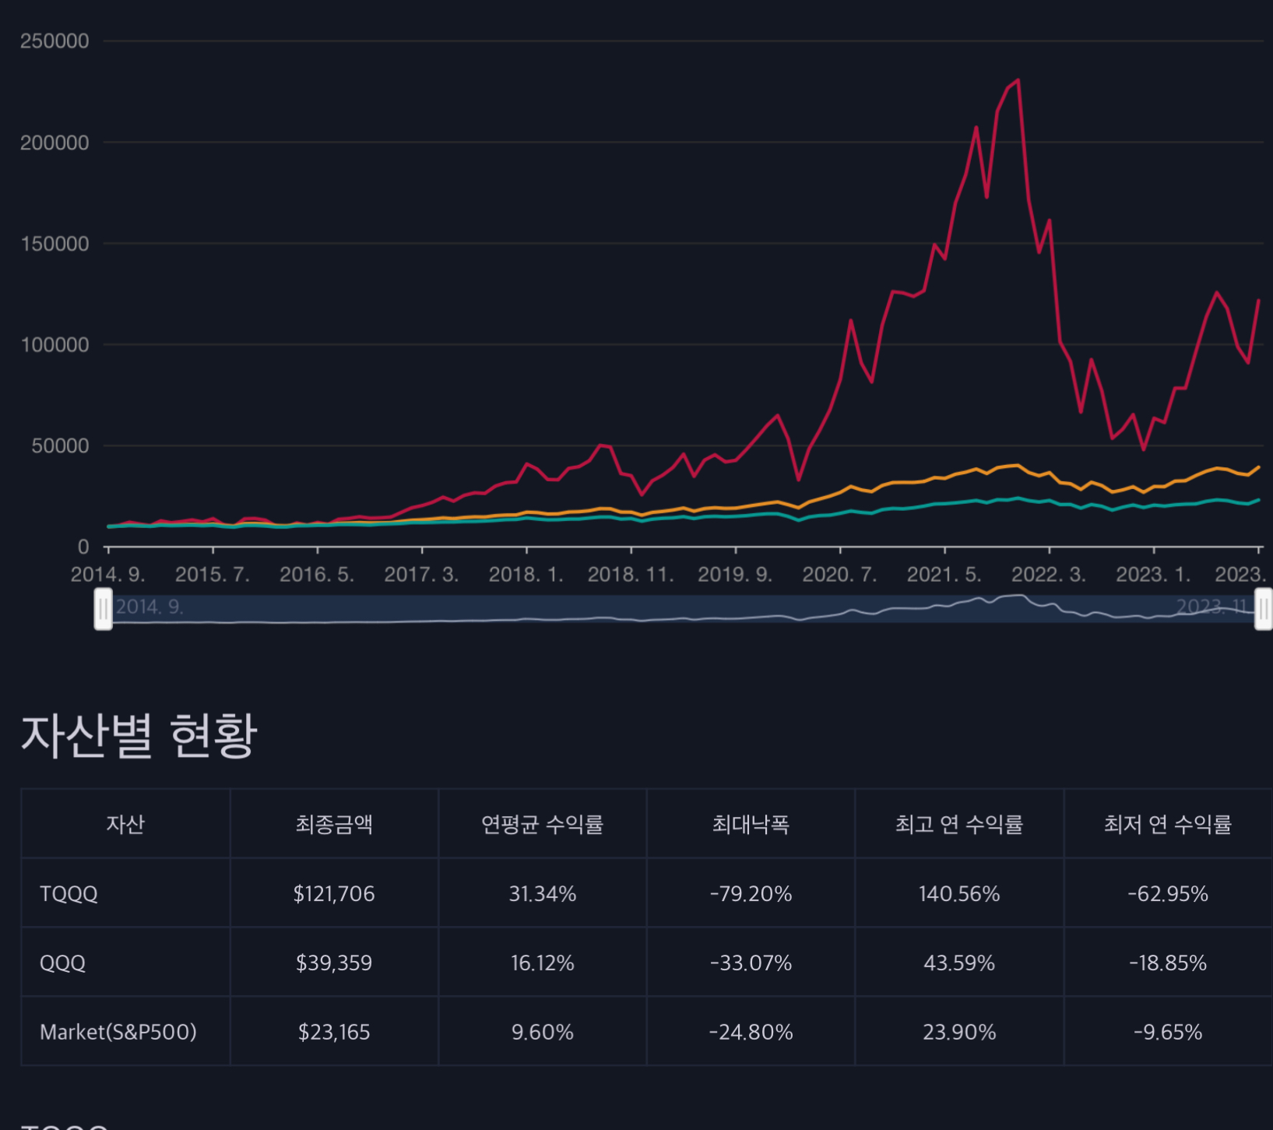Click the -24.80% max drawdown cell
Image resolution: width=1273 pixels, height=1130 pixels.
pyautogui.click(x=751, y=1032)
